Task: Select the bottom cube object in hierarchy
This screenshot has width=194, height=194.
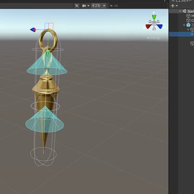Action: pos(192,43)
